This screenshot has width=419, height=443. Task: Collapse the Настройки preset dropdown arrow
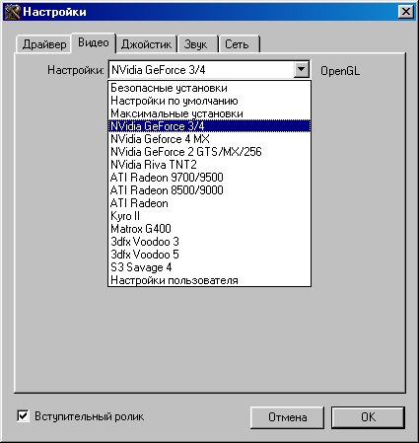(301, 69)
